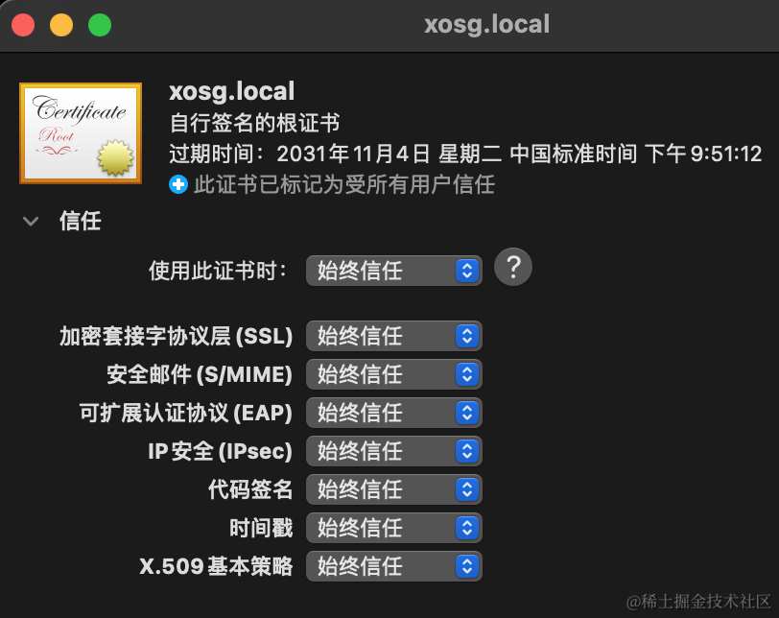Open the SSL trust setting dropdown
This screenshot has width=779, height=618.
(x=393, y=336)
